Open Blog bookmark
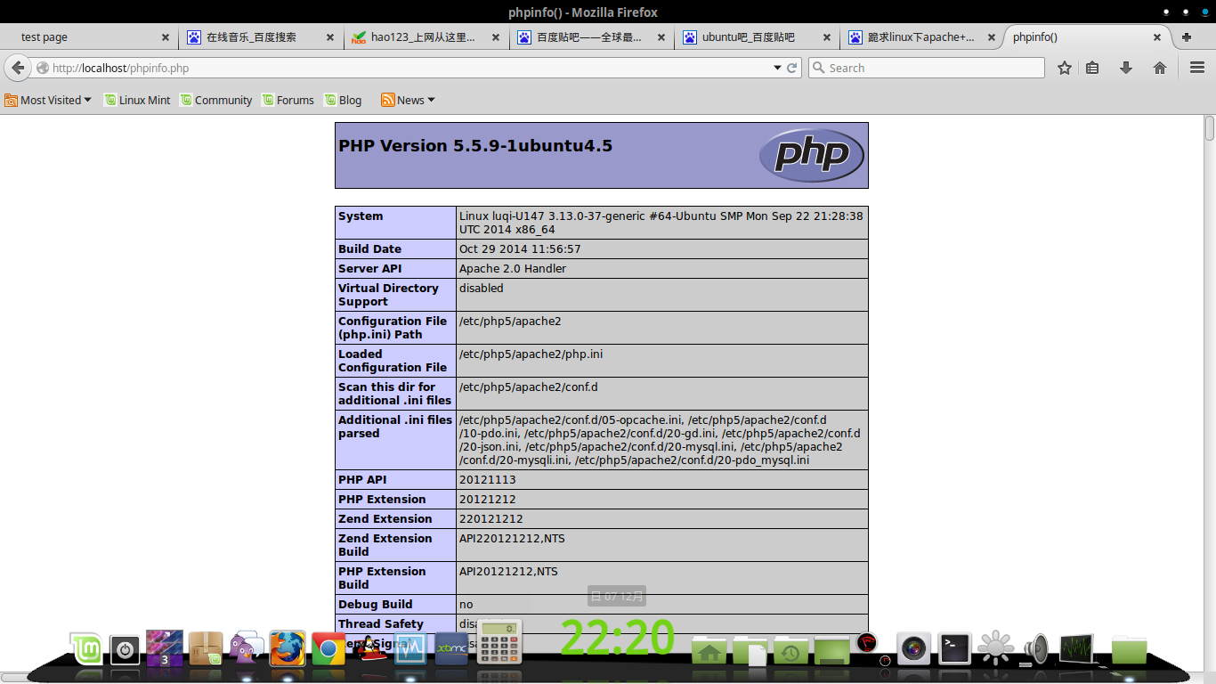Screen dimensions: 1216x684 coord(343,100)
